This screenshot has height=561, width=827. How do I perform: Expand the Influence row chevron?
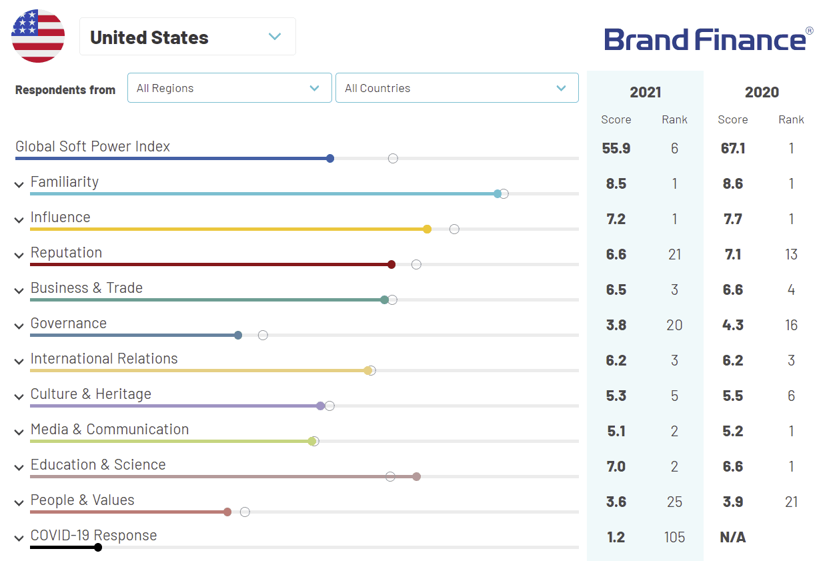[19, 220]
